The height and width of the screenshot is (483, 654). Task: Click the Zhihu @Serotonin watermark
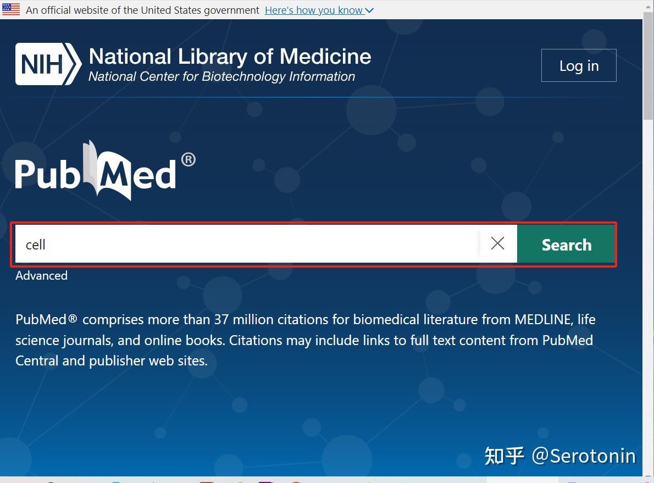559,456
